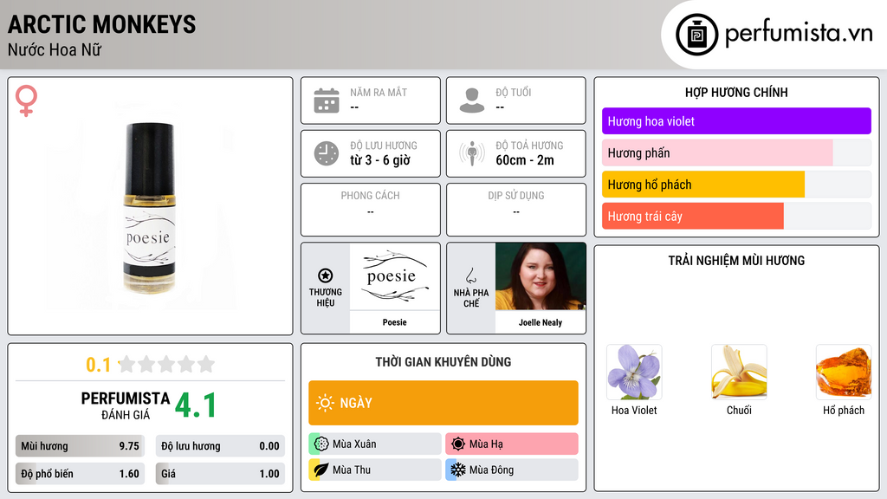887x499 pixels.
Task: Open the Poesie brand logo image
Action: click(x=394, y=276)
